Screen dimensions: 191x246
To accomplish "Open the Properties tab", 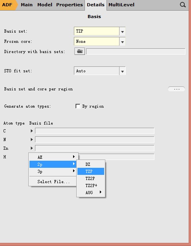I will point(70,5).
